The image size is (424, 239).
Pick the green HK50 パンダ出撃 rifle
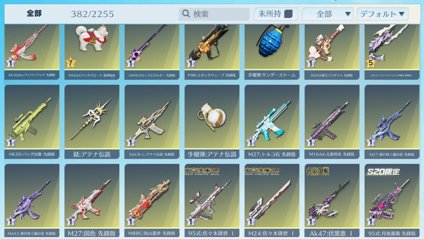point(32,122)
